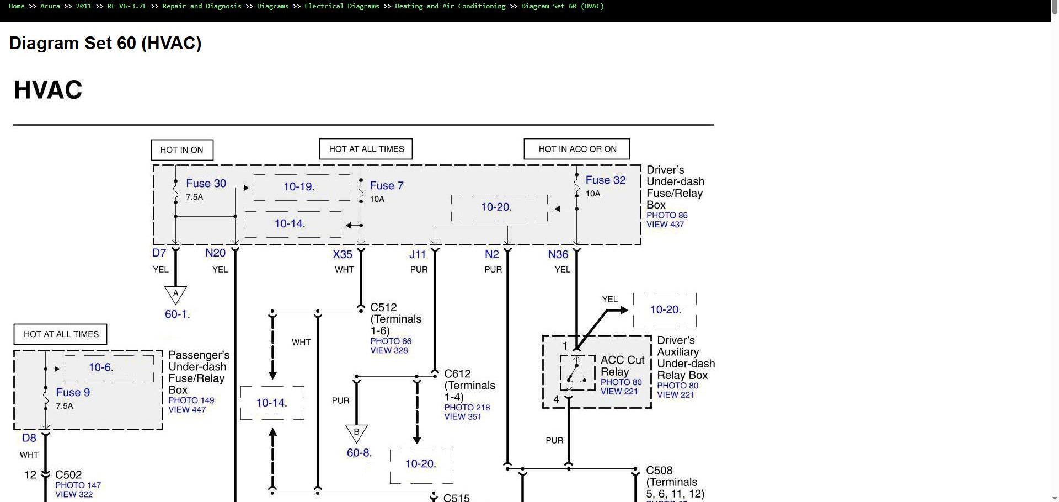Open VIEW 437 link
The image size is (1059, 502).
[665, 225]
